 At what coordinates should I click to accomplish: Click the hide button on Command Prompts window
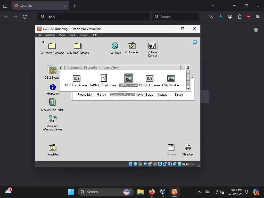[183, 68]
